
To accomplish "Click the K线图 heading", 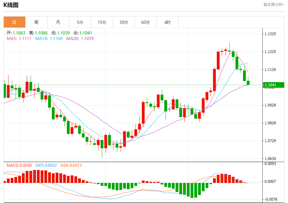I will (11, 5).
